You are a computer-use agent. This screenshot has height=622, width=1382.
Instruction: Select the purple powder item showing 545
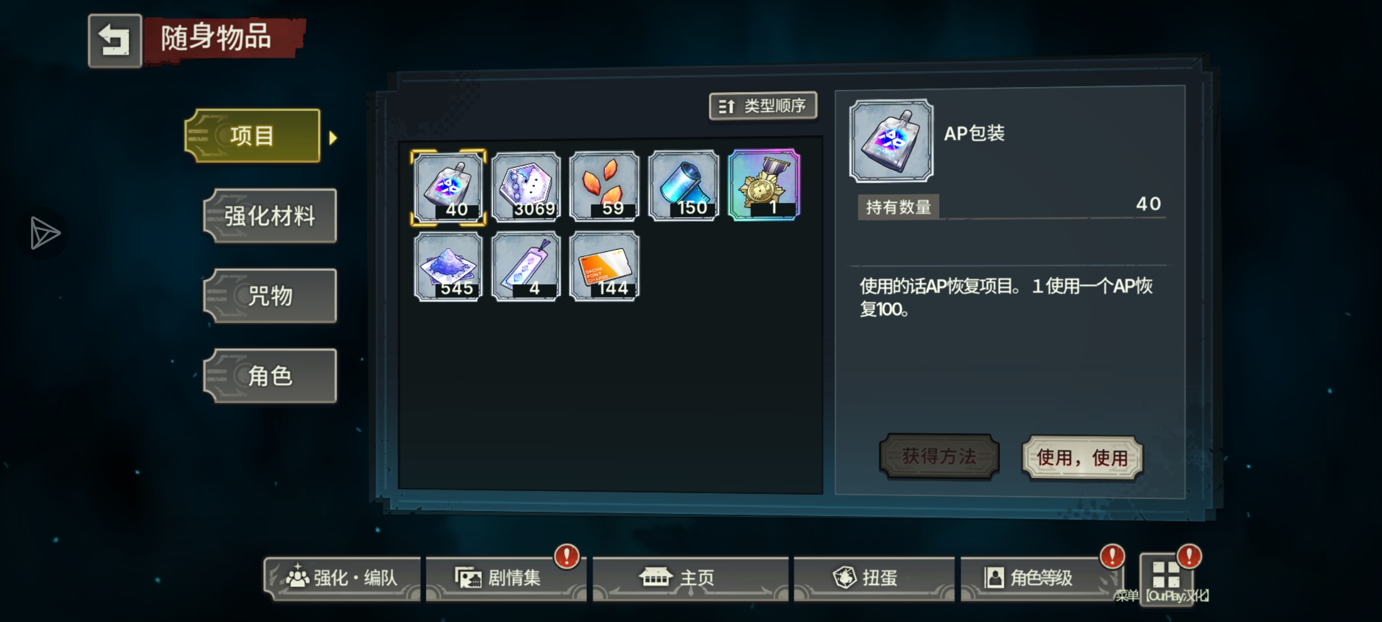[x=448, y=267]
